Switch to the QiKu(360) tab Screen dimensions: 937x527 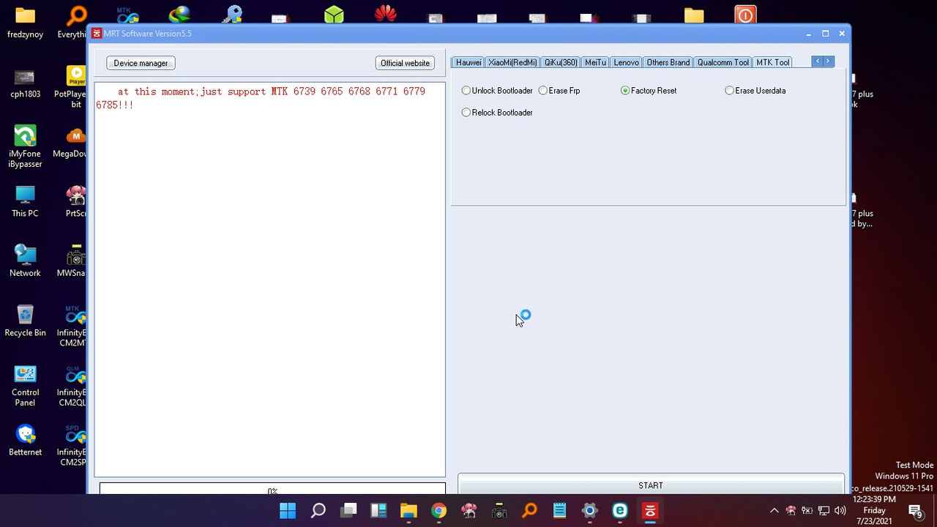561,62
